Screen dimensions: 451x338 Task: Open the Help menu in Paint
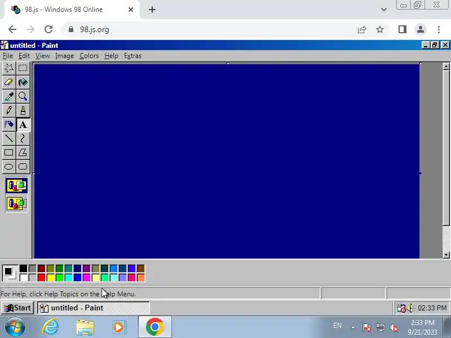(111, 56)
